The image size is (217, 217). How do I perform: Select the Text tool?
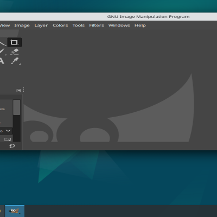click(2, 61)
